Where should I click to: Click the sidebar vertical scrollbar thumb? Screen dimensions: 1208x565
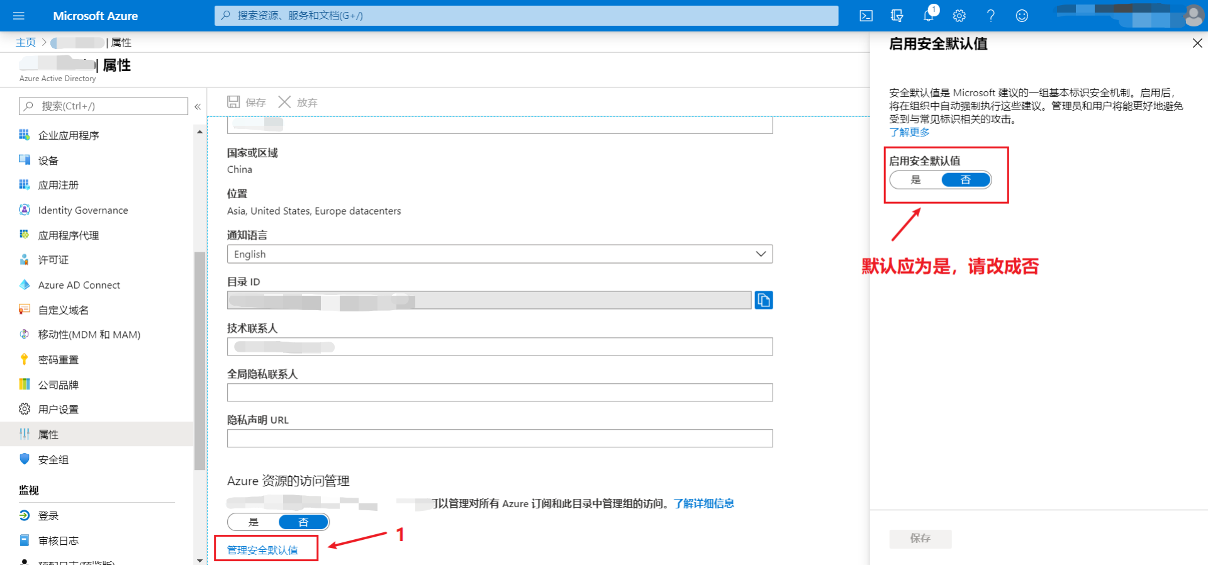tap(200, 361)
